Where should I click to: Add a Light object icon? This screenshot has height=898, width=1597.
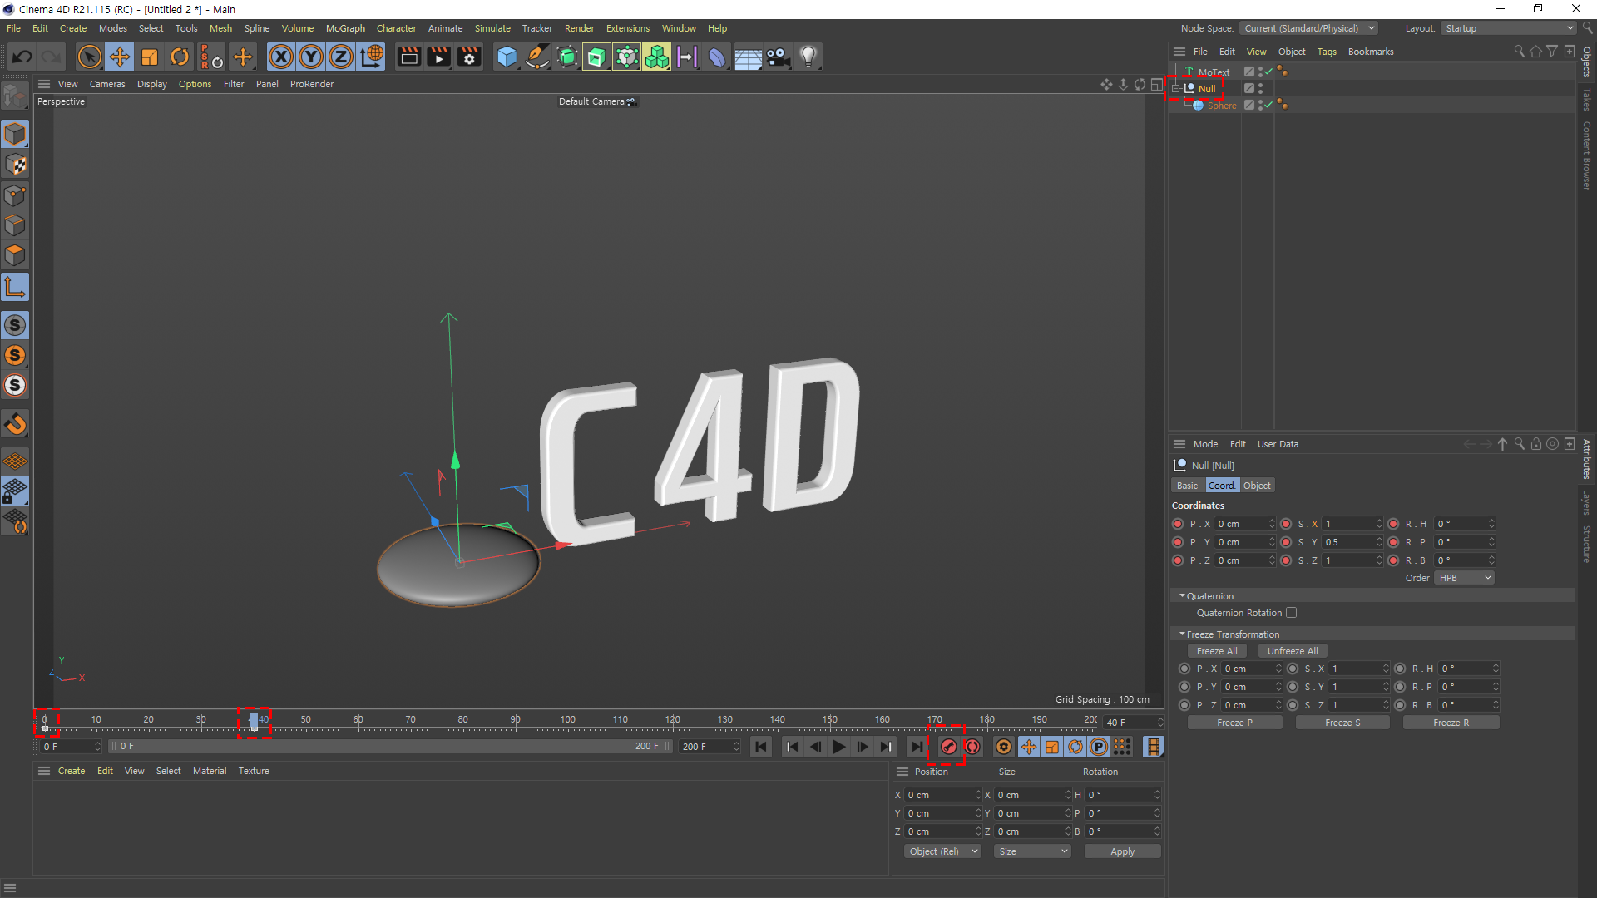[x=808, y=57]
